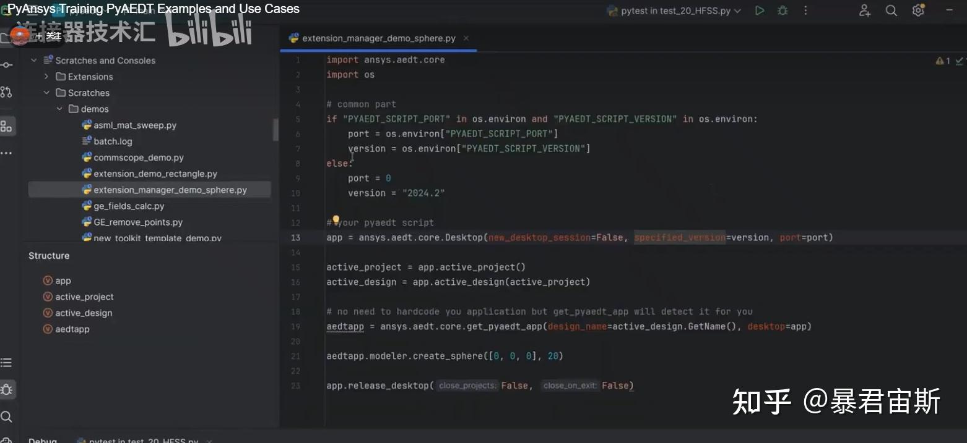
Task: Open the more actions kebab menu
Action: click(x=805, y=11)
